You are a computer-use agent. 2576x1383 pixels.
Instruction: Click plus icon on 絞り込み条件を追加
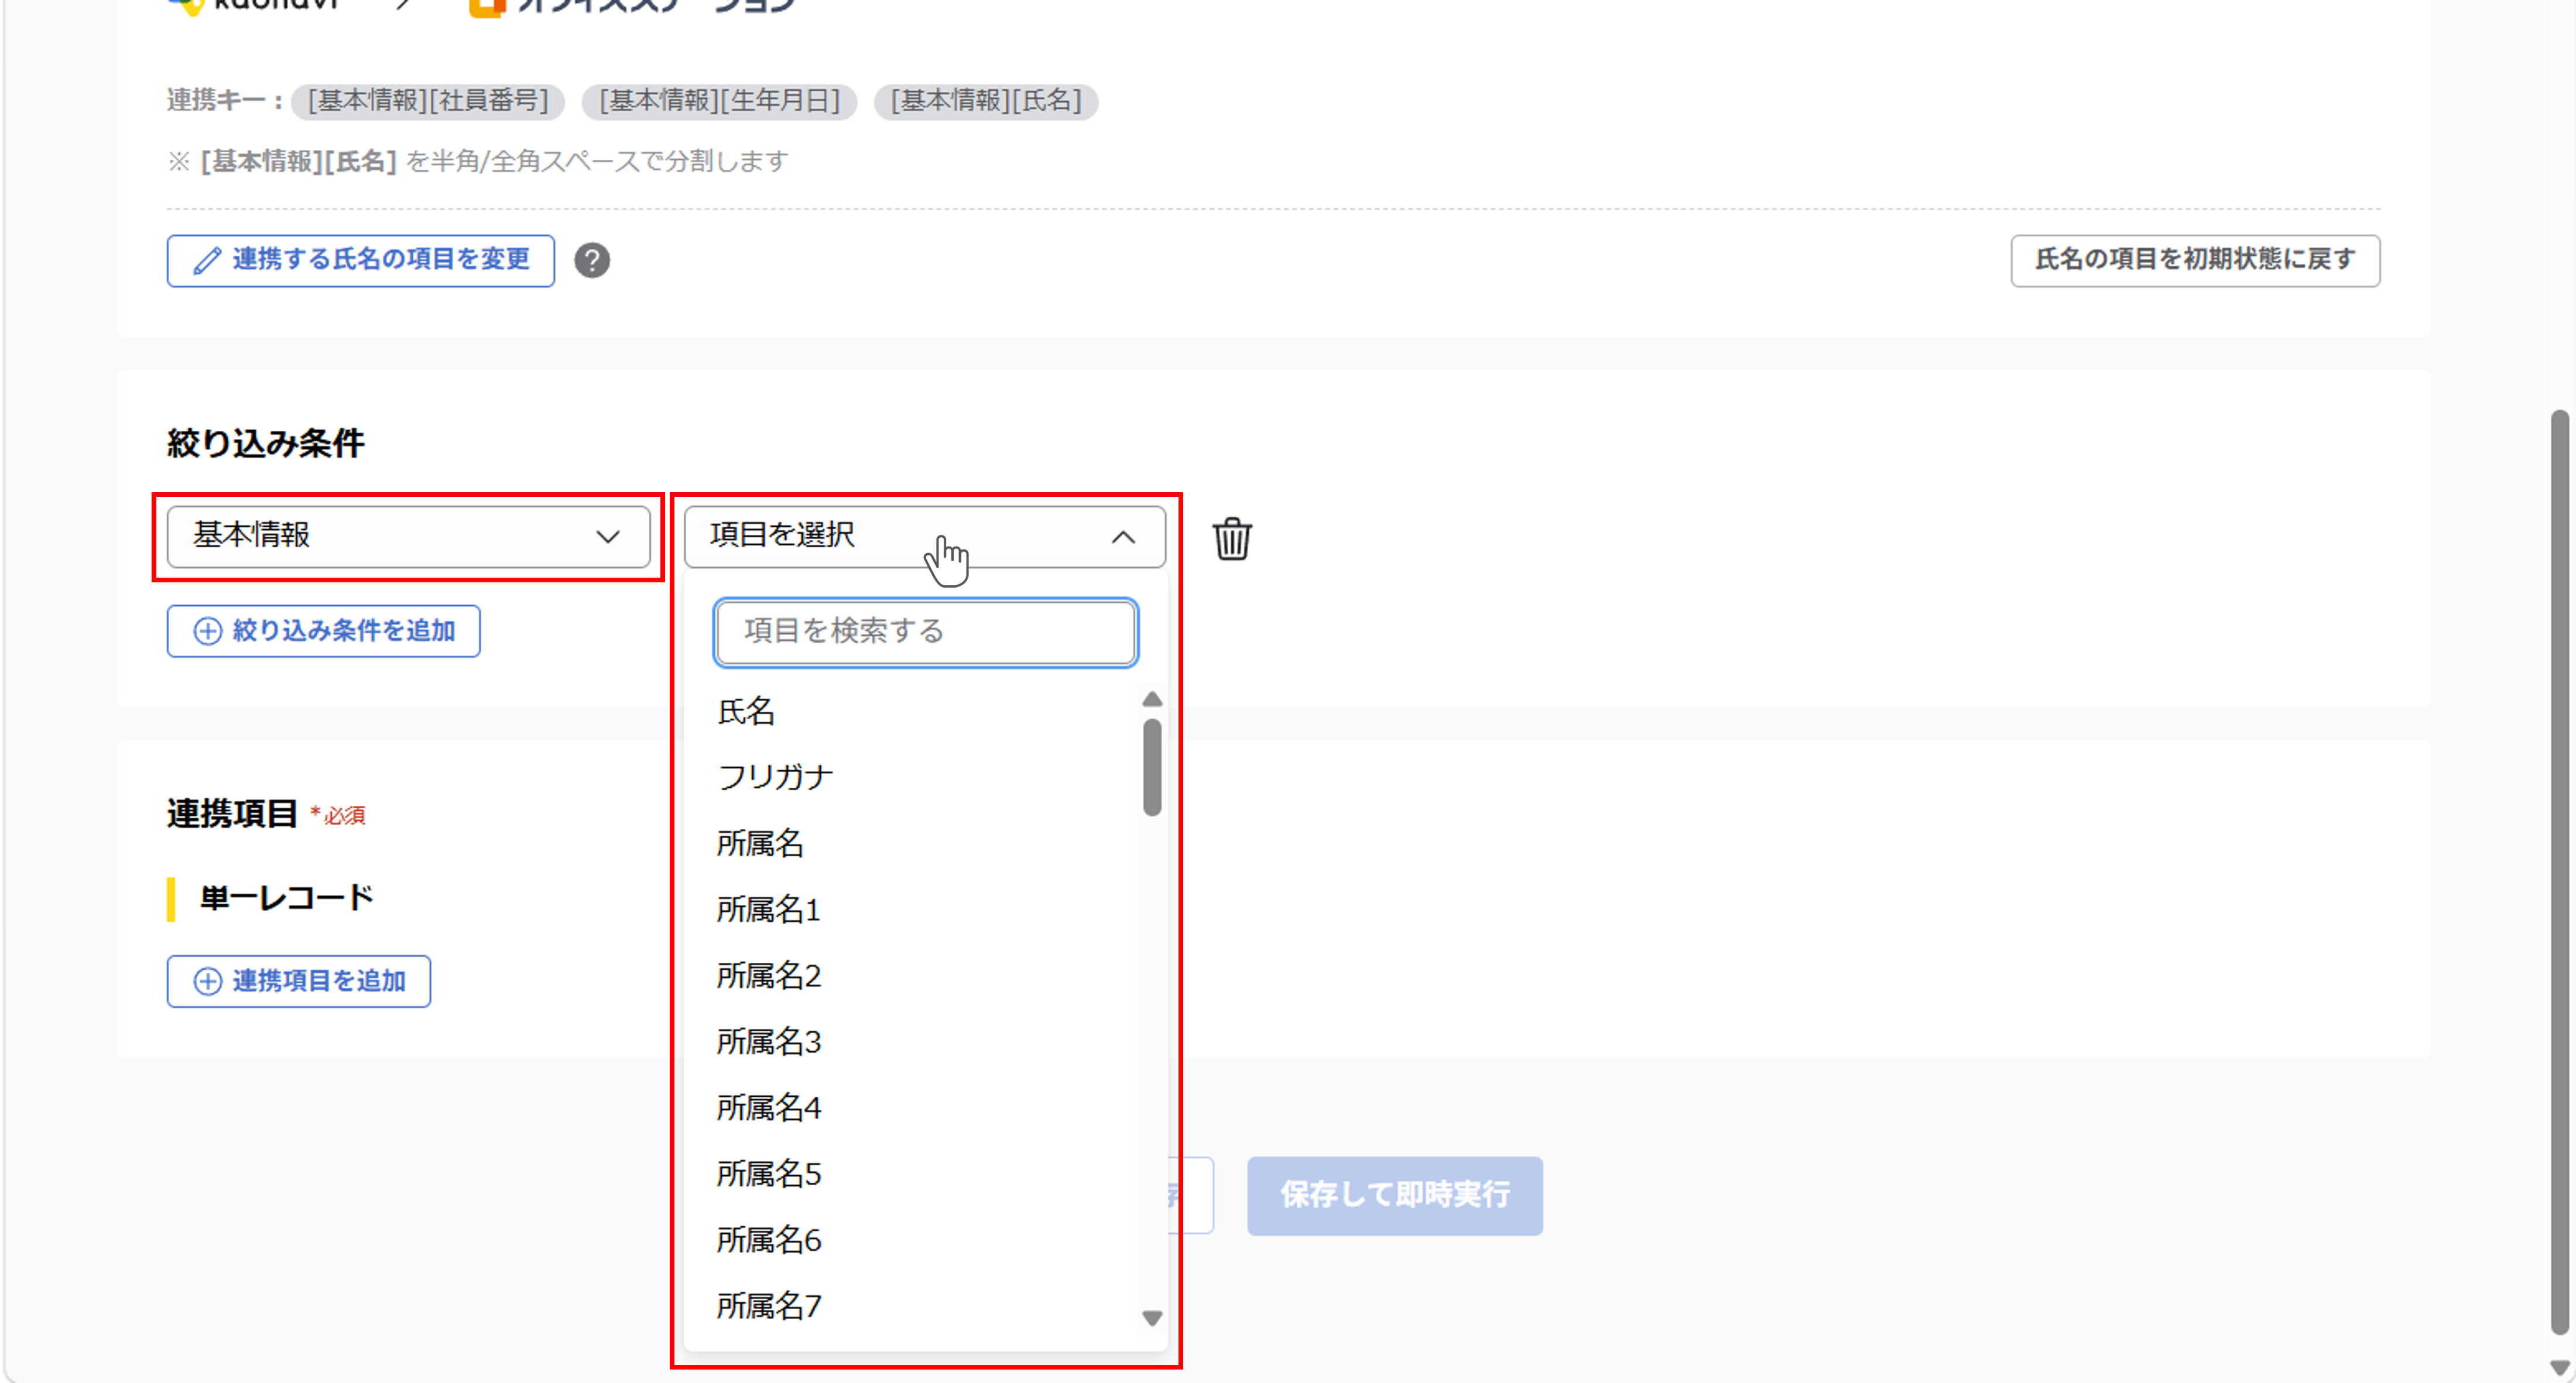[207, 631]
